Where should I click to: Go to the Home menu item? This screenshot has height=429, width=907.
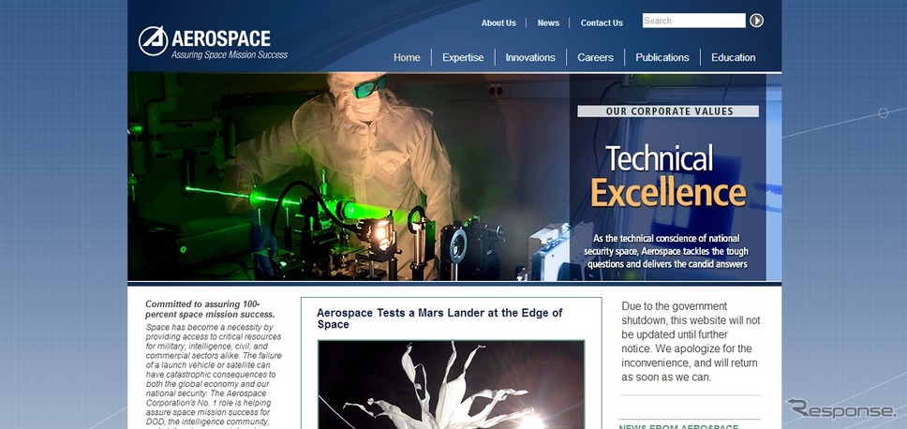click(407, 57)
